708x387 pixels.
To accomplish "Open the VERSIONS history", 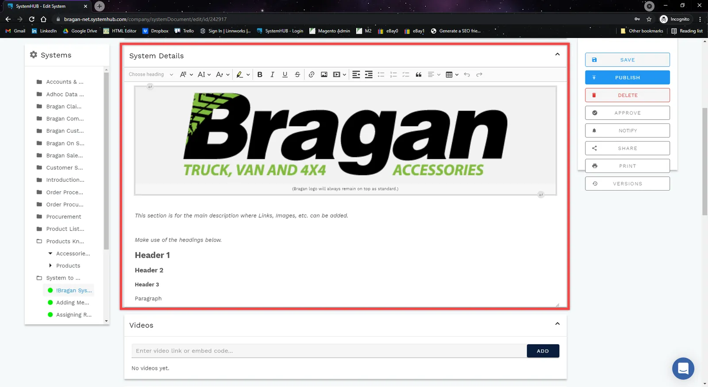I will pyautogui.click(x=627, y=184).
